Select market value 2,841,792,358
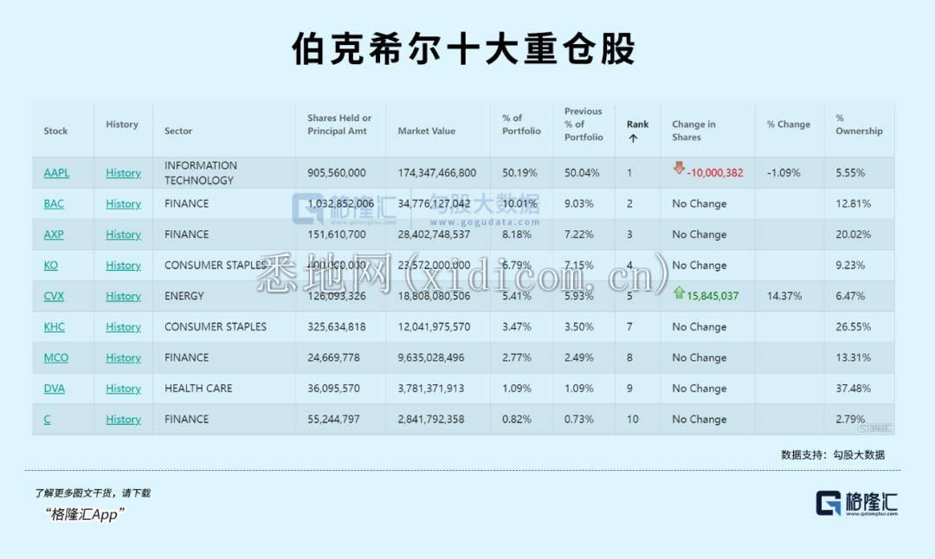 click(431, 420)
